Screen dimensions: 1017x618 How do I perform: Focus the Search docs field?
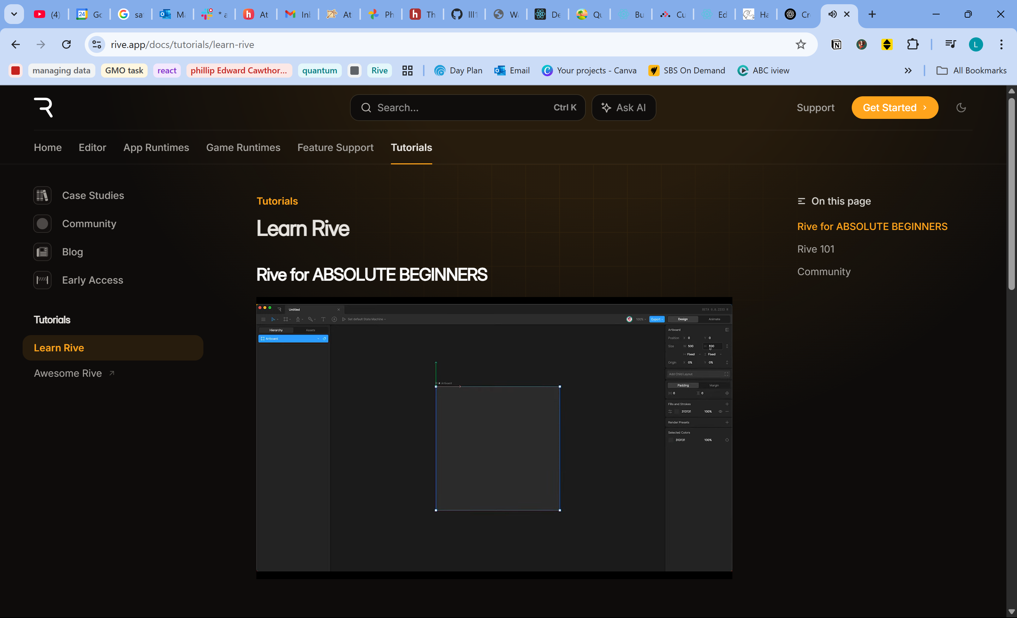[468, 108]
